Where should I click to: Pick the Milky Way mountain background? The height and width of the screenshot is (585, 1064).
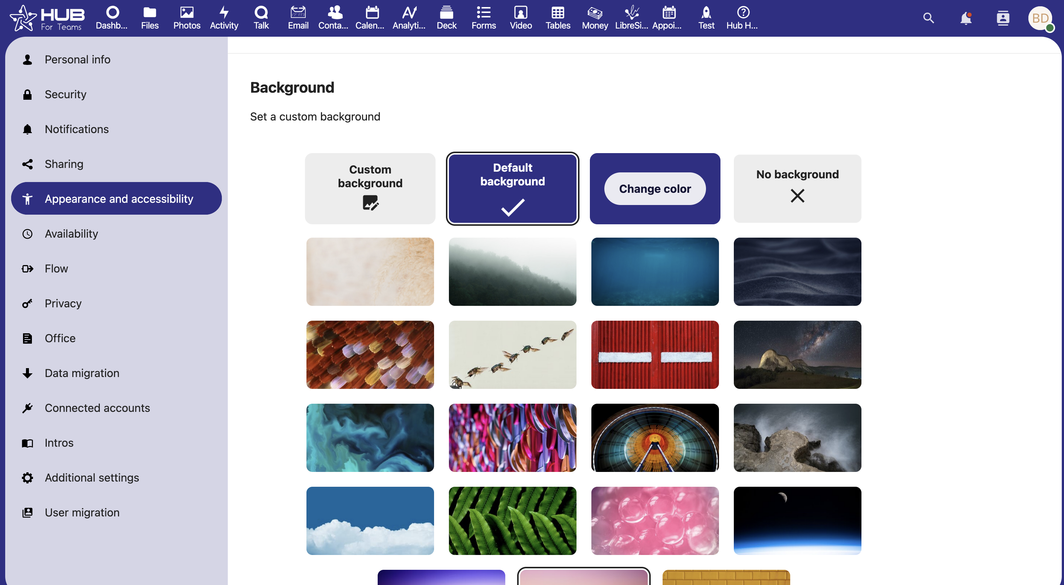(797, 355)
